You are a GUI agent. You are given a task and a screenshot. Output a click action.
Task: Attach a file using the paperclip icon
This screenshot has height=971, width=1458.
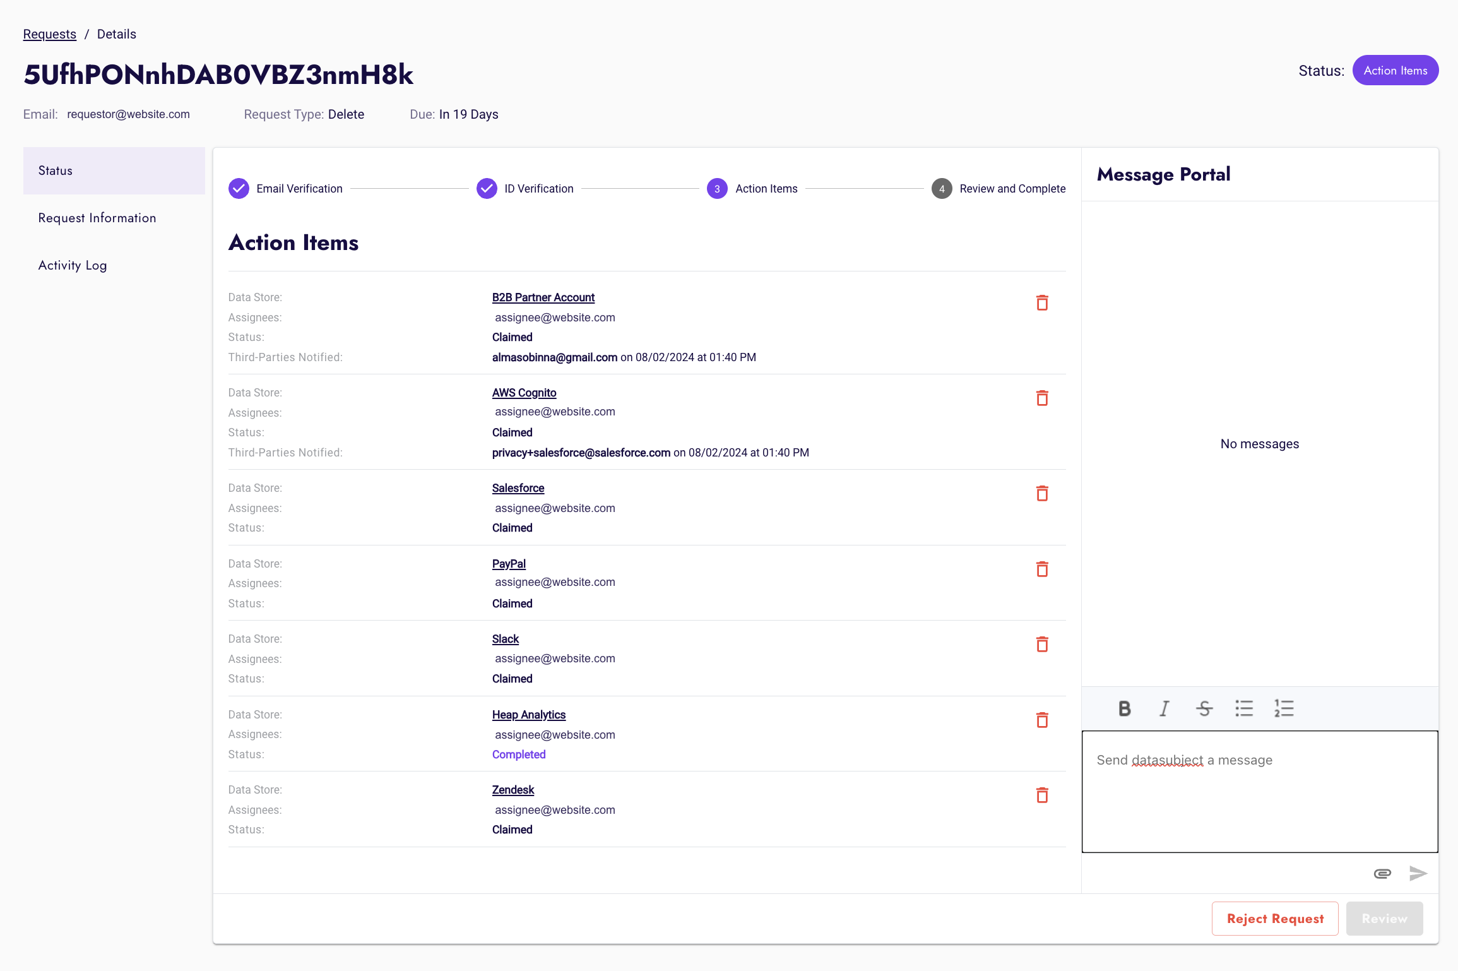(1382, 874)
